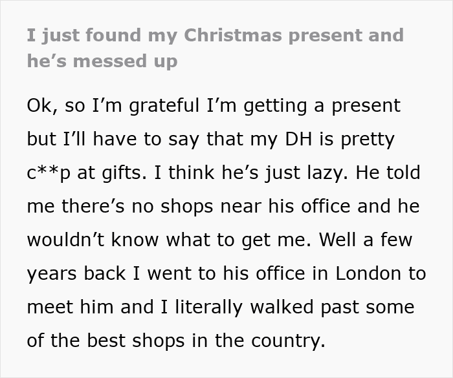This screenshot has width=453, height=378.
Task: Click the word 'Ok' starting the paragraph
Action: (39, 105)
